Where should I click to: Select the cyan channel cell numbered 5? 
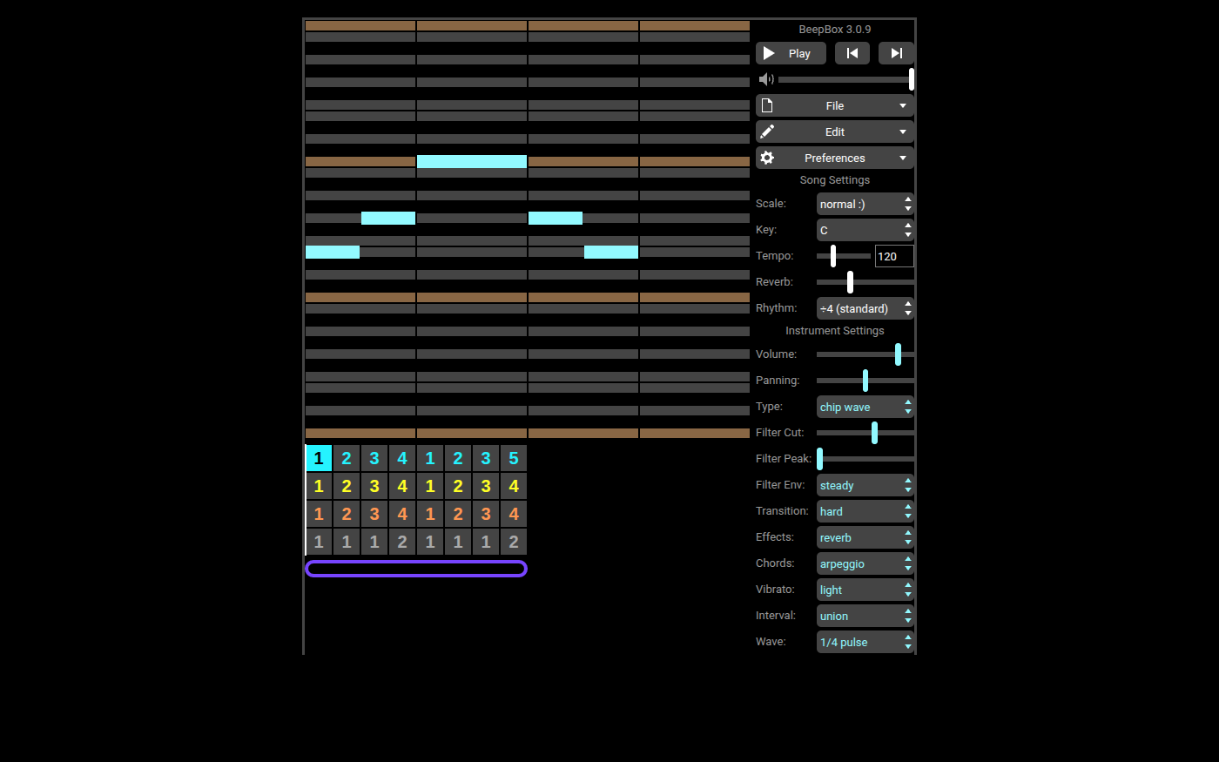514,458
